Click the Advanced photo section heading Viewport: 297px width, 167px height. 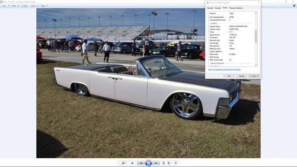pos(217,63)
